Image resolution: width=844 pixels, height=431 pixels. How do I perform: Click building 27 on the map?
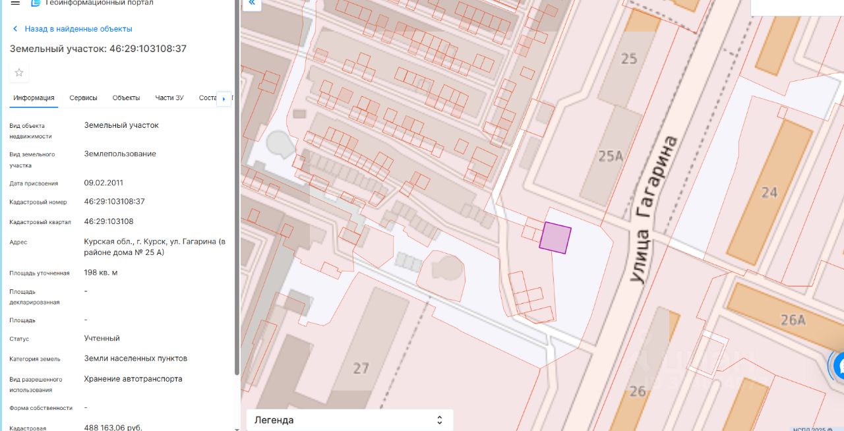tap(361, 367)
